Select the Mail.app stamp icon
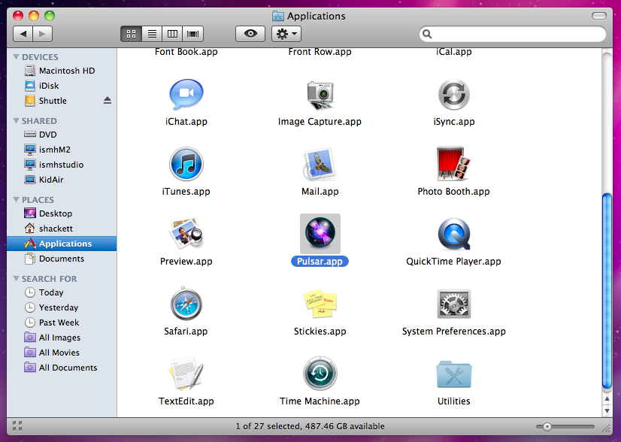Screen dimensions: 621x442 coord(320,165)
